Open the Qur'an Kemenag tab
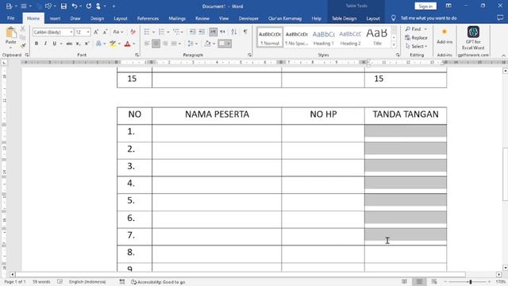This screenshot has height=286, width=508. click(x=285, y=18)
